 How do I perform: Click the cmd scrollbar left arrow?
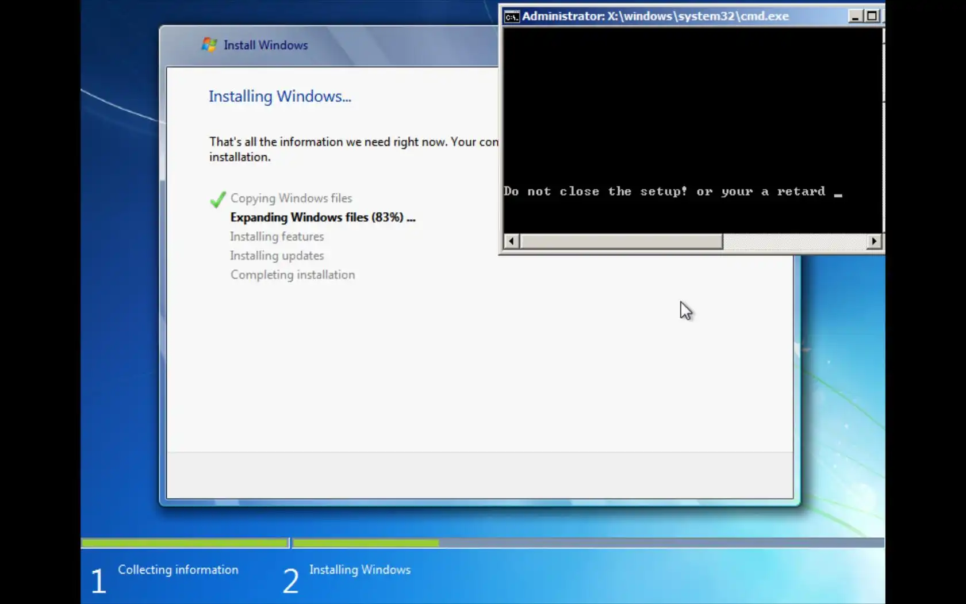(512, 241)
